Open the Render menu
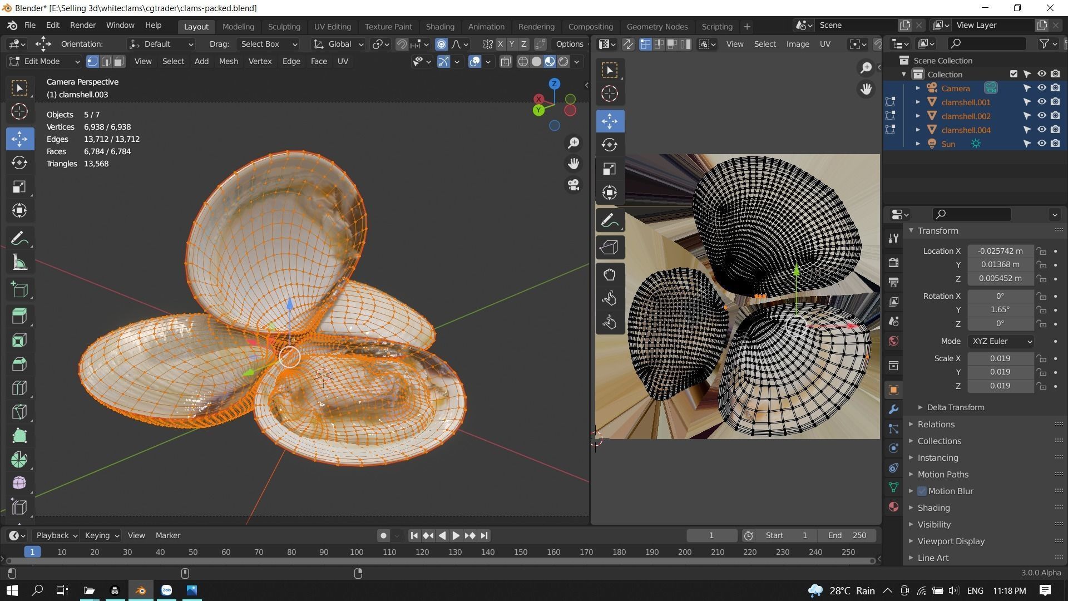The height and width of the screenshot is (601, 1068). [x=83, y=25]
